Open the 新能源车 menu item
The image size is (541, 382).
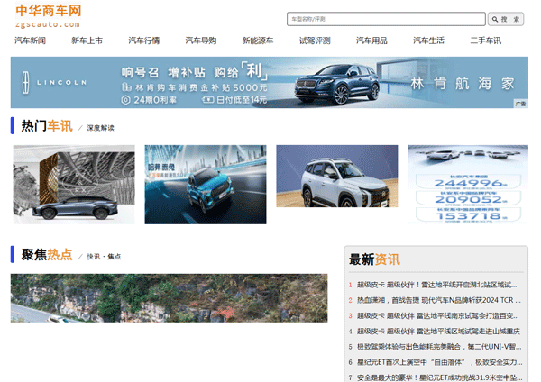(258, 41)
